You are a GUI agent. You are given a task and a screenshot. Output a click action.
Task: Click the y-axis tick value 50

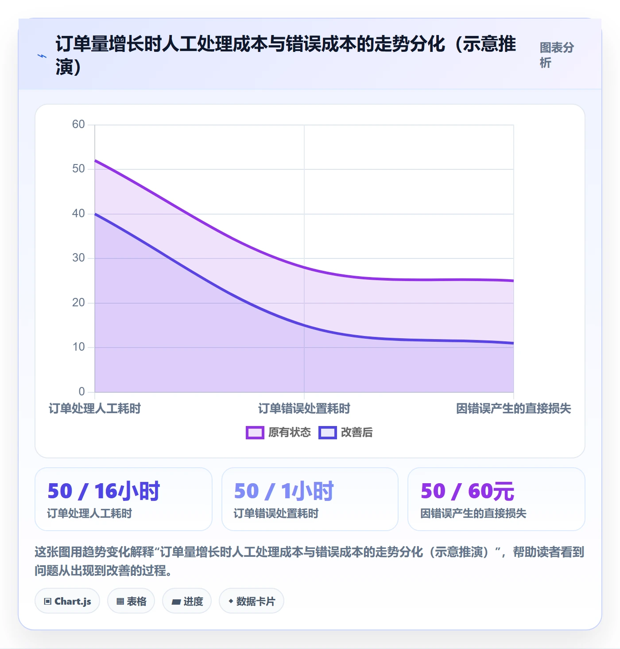click(x=78, y=169)
